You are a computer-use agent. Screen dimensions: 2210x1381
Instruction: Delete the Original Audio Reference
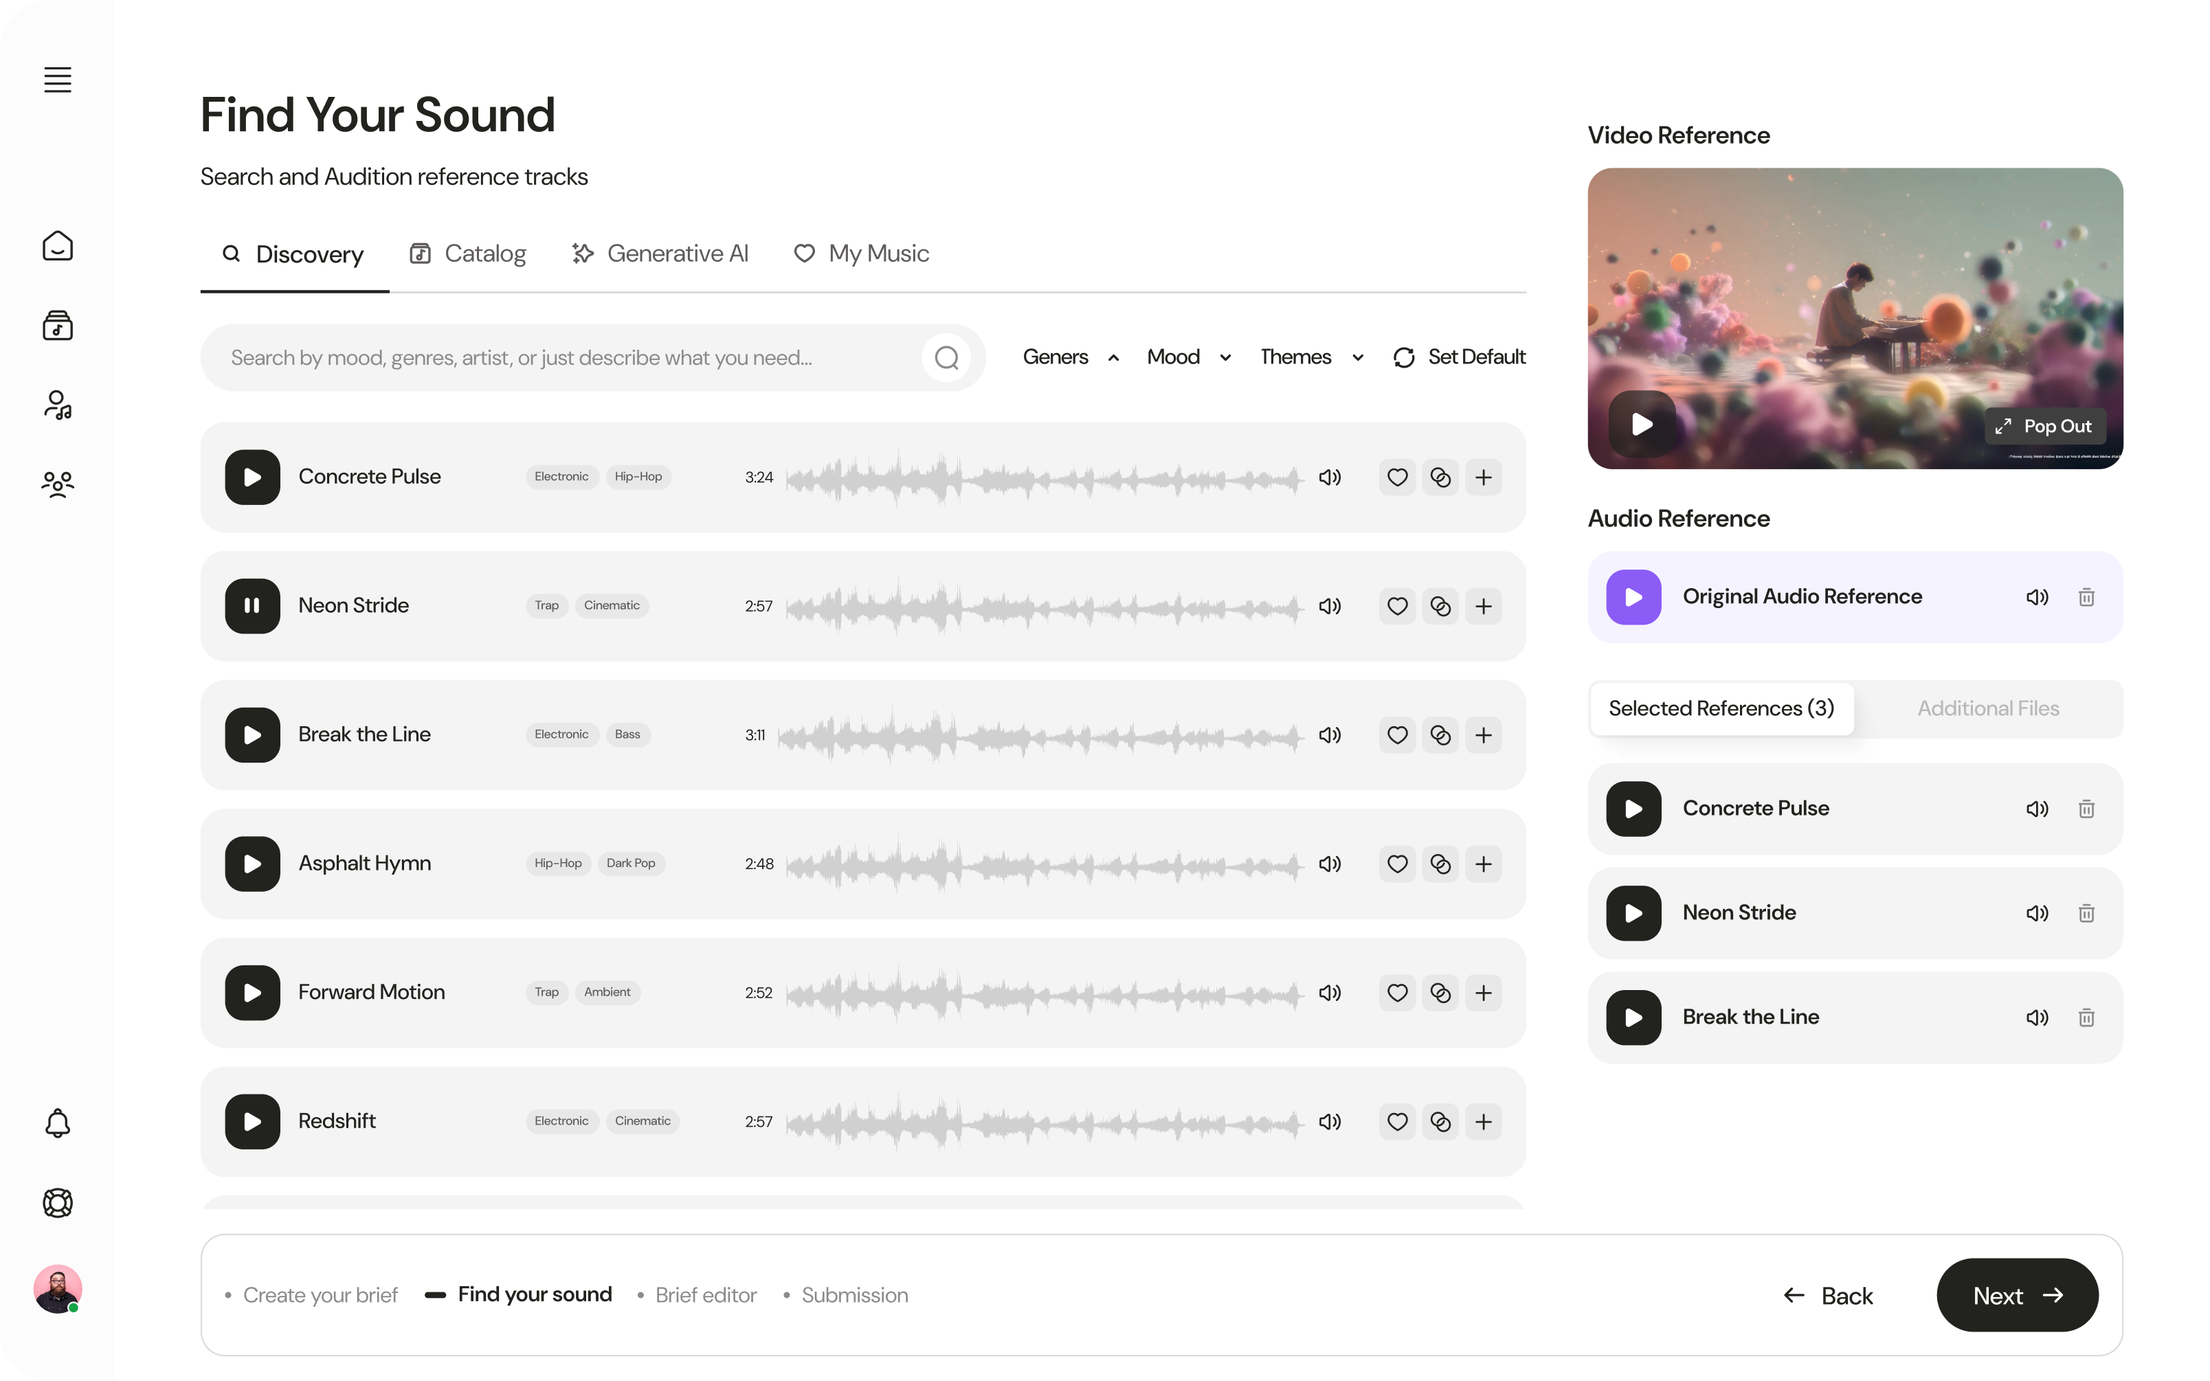2086,597
